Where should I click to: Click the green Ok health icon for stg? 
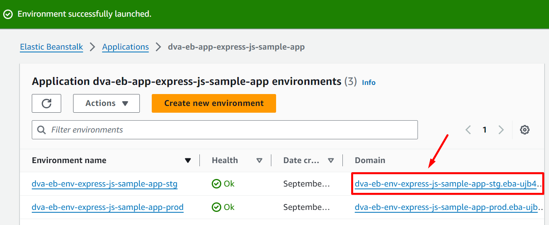217,184
